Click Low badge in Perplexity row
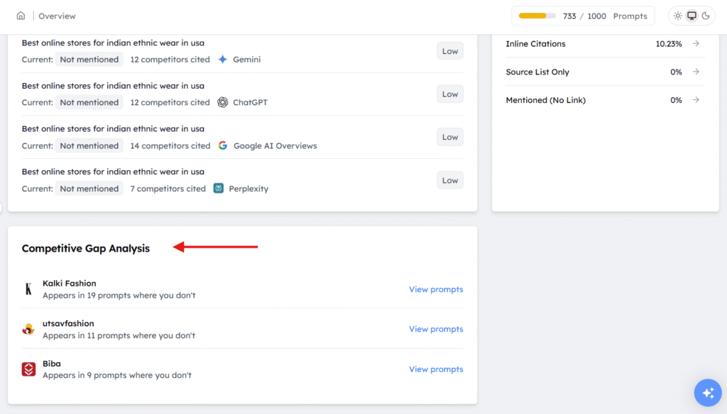727x414 pixels. pyautogui.click(x=449, y=180)
